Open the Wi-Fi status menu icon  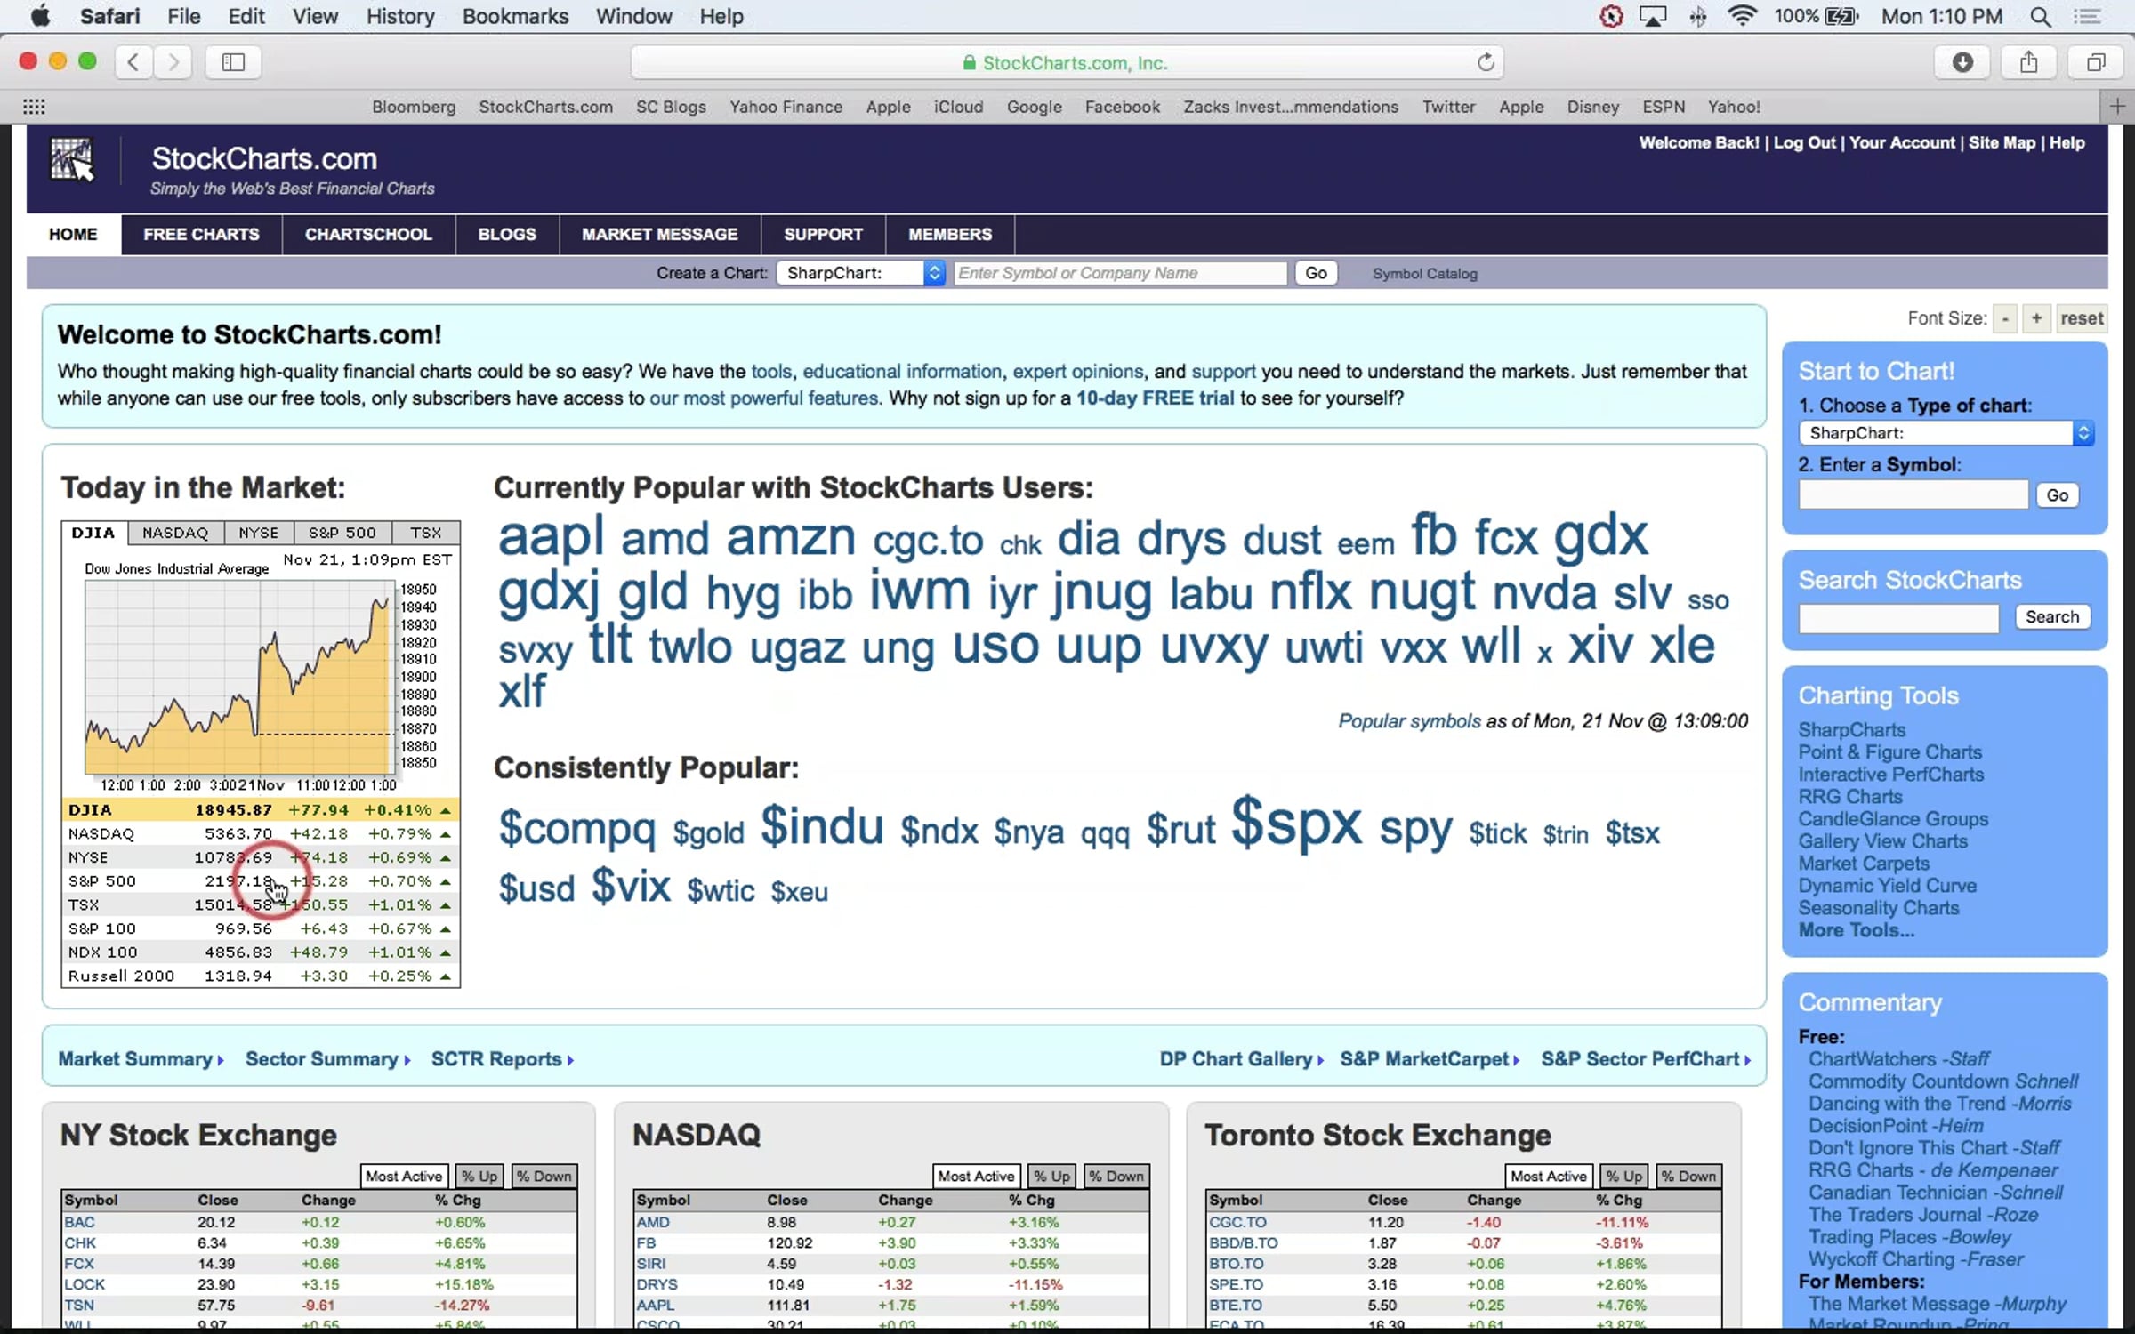pos(1742,17)
